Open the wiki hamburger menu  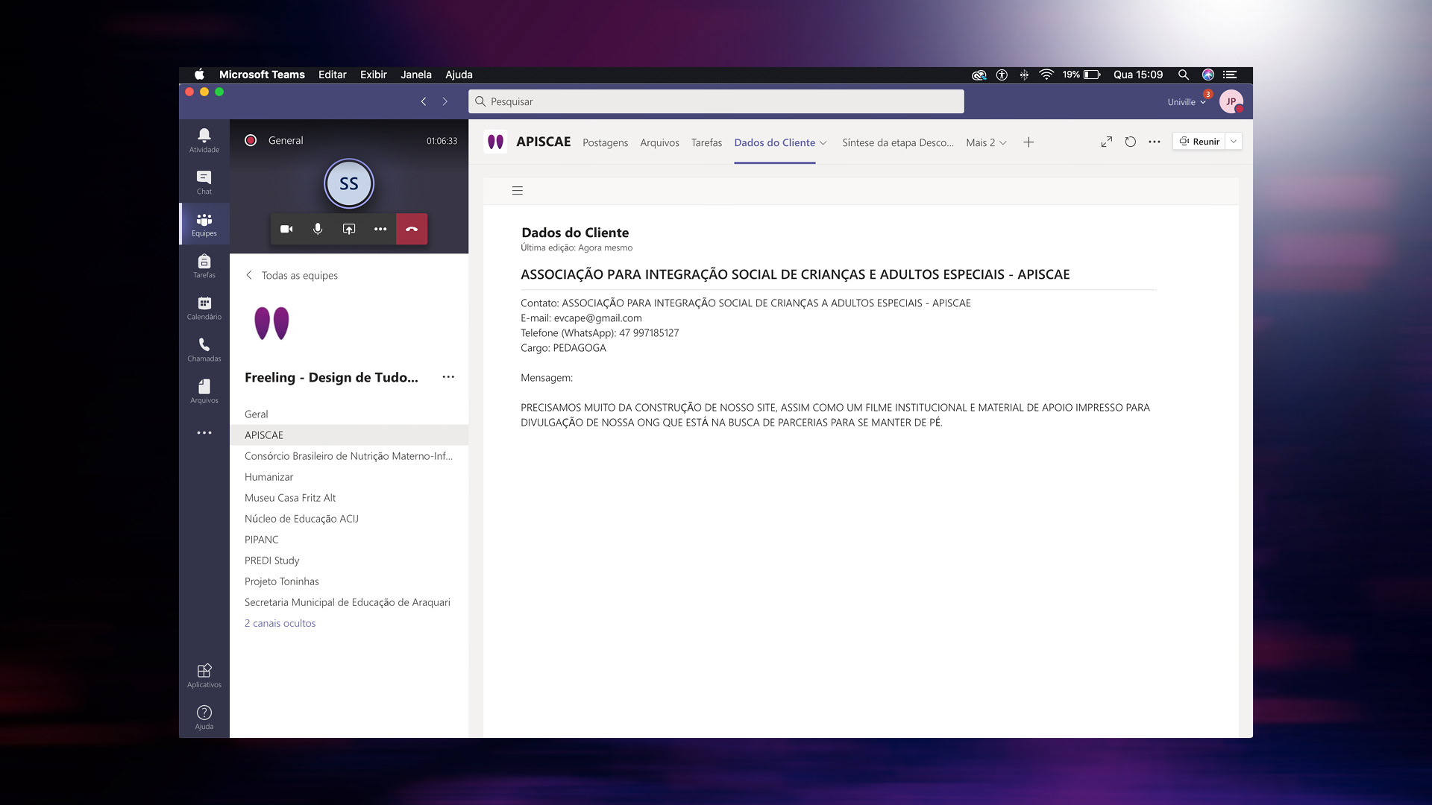518,191
